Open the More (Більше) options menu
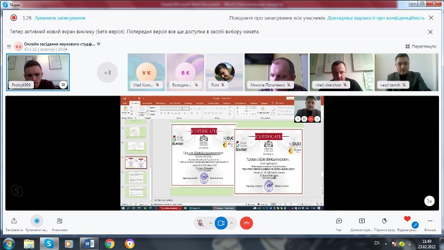The image size is (444, 250). pos(430,221)
